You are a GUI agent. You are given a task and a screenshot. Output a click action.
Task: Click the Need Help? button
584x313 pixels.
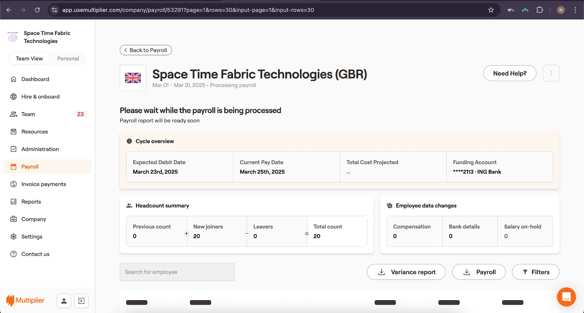510,73
